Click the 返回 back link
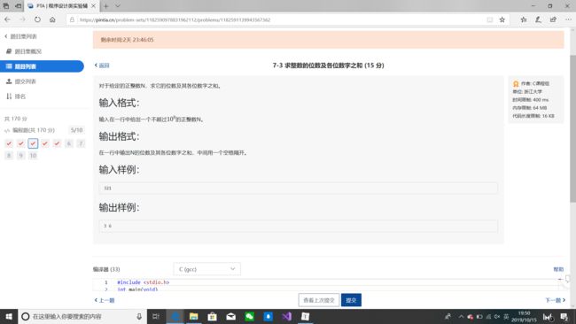The height and width of the screenshot is (324, 576). [x=102, y=66]
